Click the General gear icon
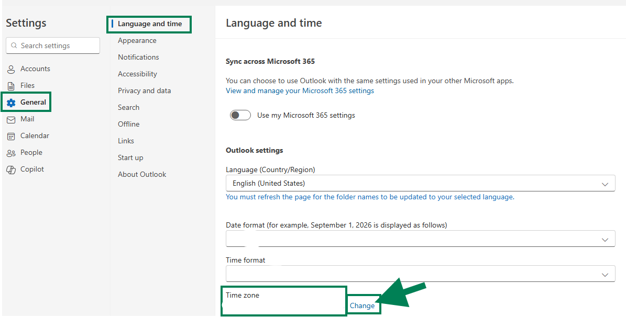The width and height of the screenshot is (626, 317). [x=11, y=103]
